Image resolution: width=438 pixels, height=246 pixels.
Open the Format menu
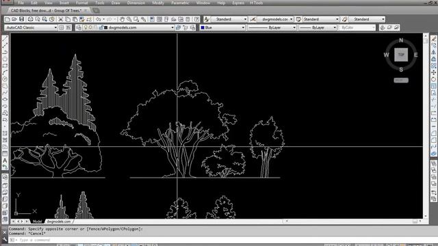tap(82, 3)
